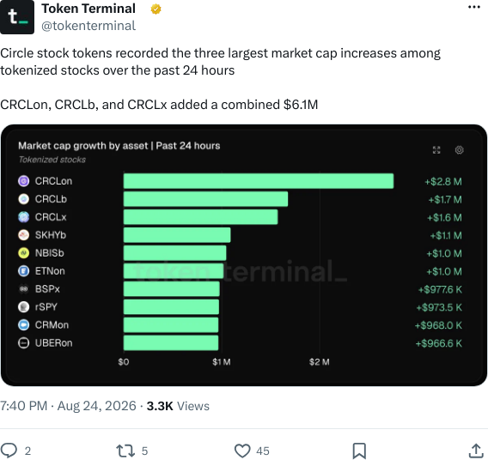
Task: View the 3.3K Views analytics
Action: pos(178,406)
